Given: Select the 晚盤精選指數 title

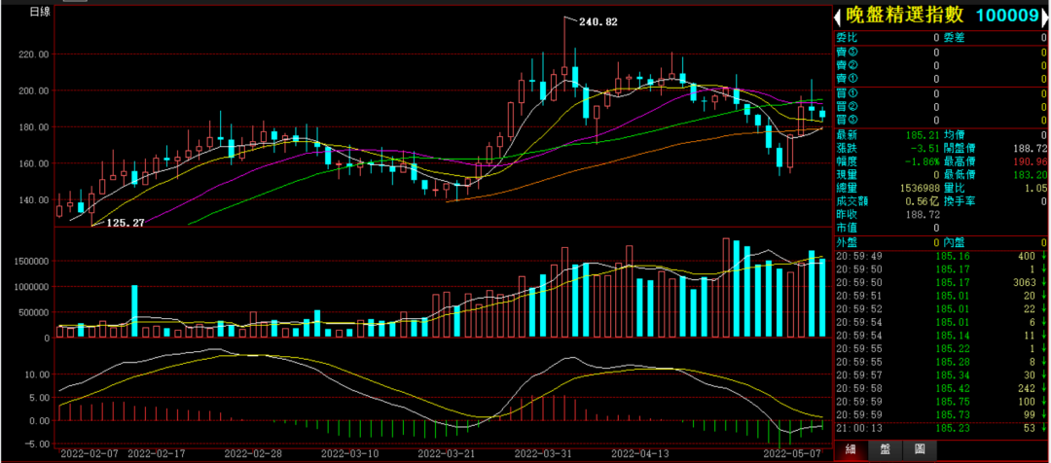Looking at the screenshot, I should point(903,17).
